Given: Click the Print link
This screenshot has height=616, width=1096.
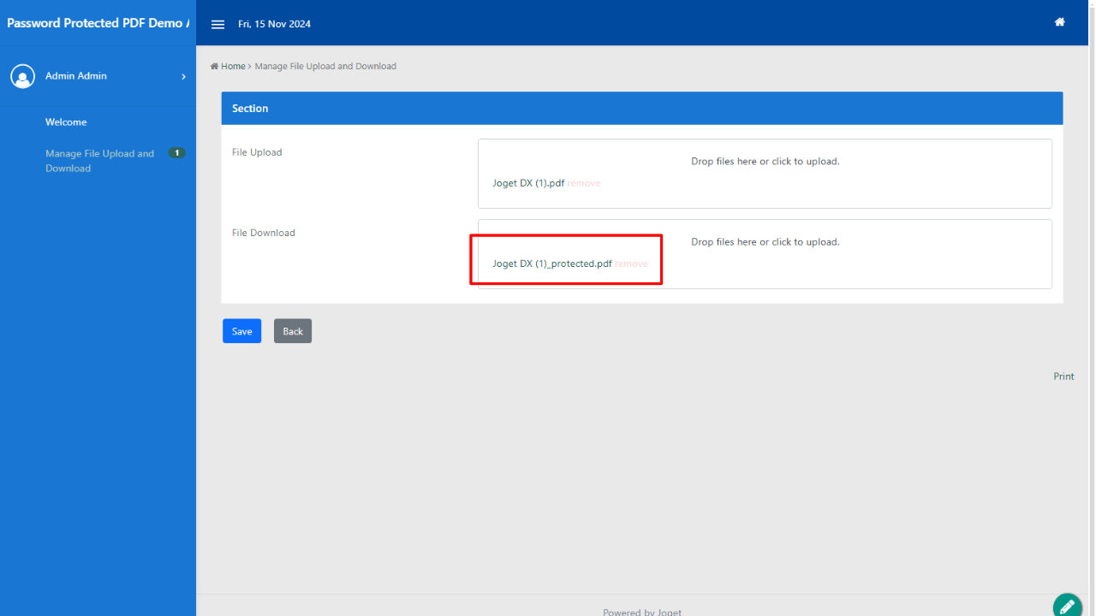Looking at the screenshot, I should click(x=1063, y=376).
